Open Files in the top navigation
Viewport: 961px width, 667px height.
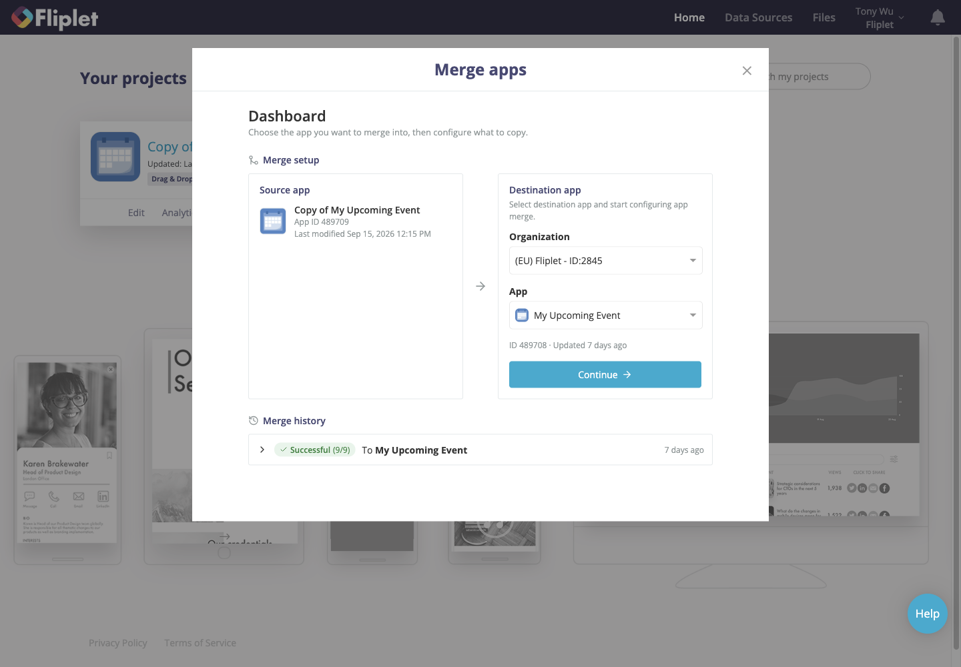824,18
